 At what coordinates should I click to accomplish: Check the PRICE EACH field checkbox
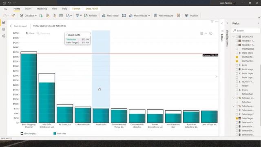tap(237, 53)
